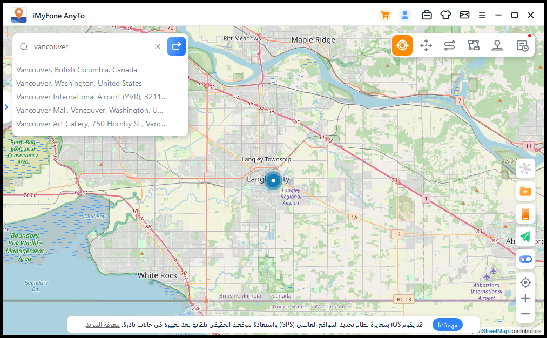Click the Langley Regional Airport label
The width and height of the screenshot is (547, 338).
click(x=291, y=197)
